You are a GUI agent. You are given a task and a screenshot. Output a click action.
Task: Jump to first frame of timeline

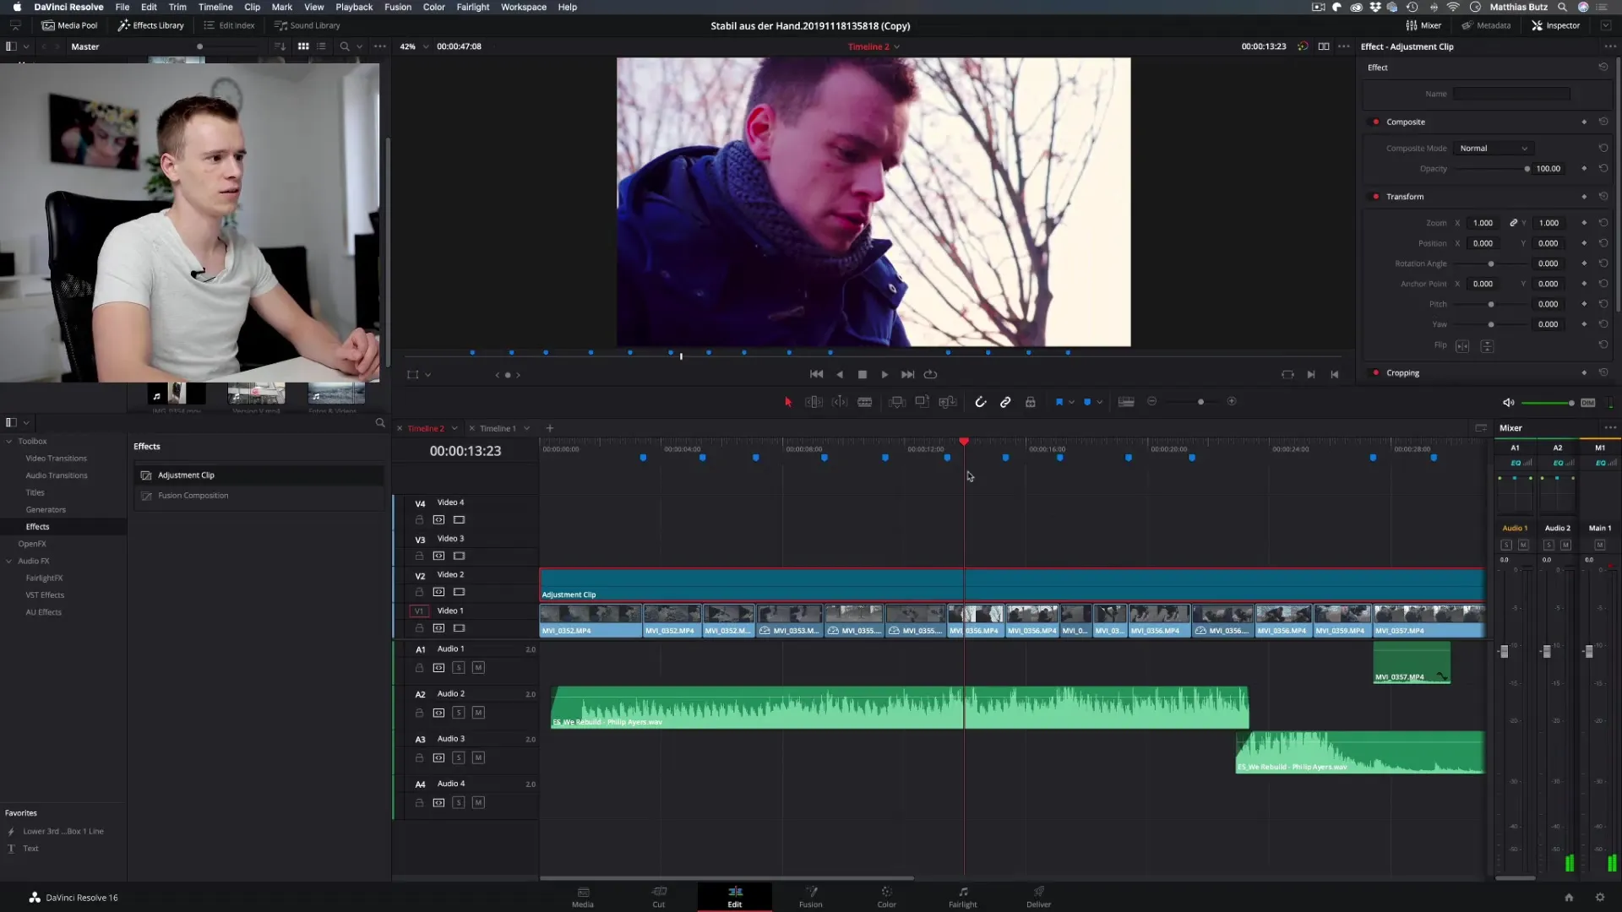(x=816, y=374)
